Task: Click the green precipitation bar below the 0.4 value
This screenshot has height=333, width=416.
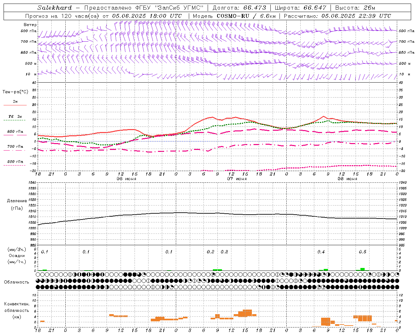Action: [326, 270]
